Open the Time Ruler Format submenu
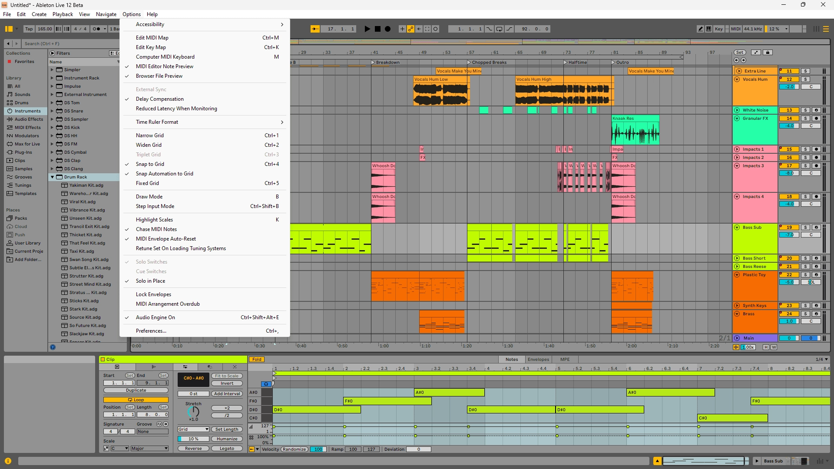The height and width of the screenshot is (469, 834). coord(205,122)
